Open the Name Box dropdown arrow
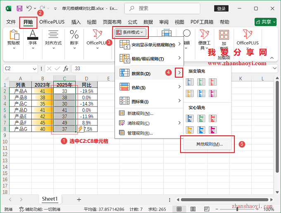The image size is (281, 213). coord(38,69)
